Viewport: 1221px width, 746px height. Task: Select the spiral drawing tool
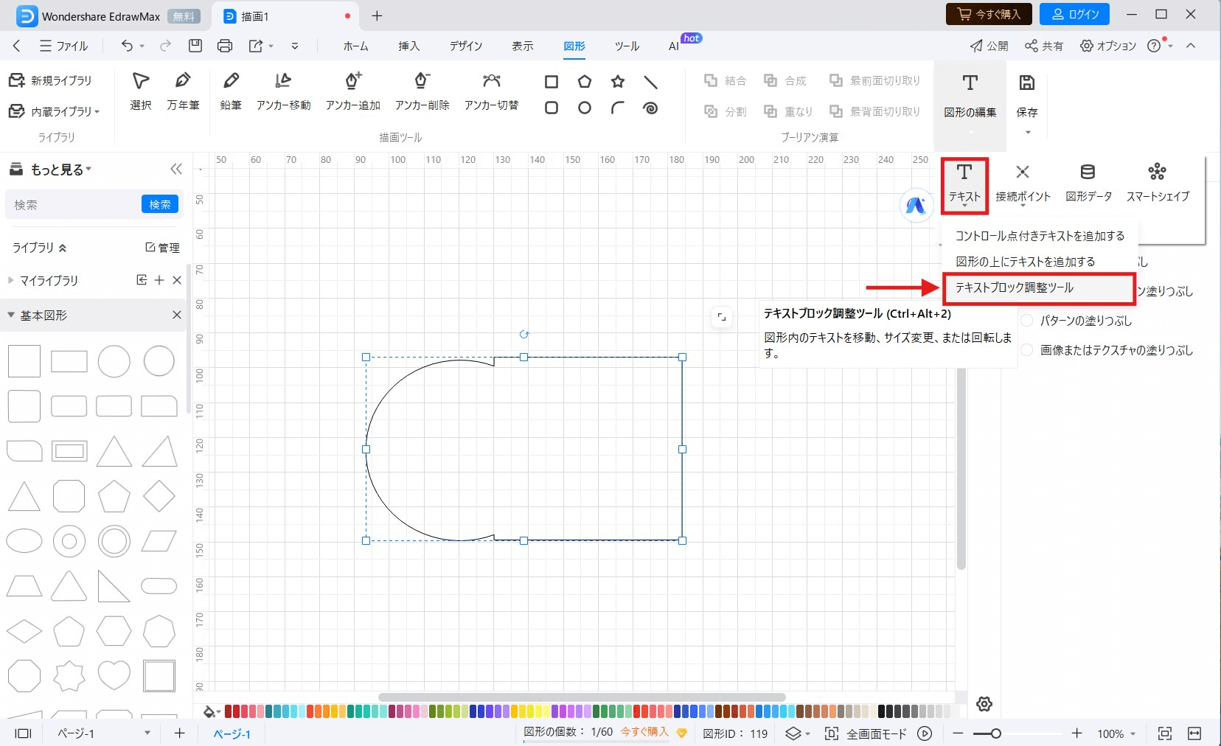point(650,108)
